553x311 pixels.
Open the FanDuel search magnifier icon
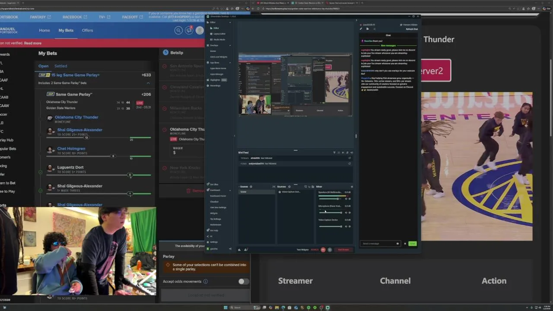pyautogui.click(x=178, y=30)
